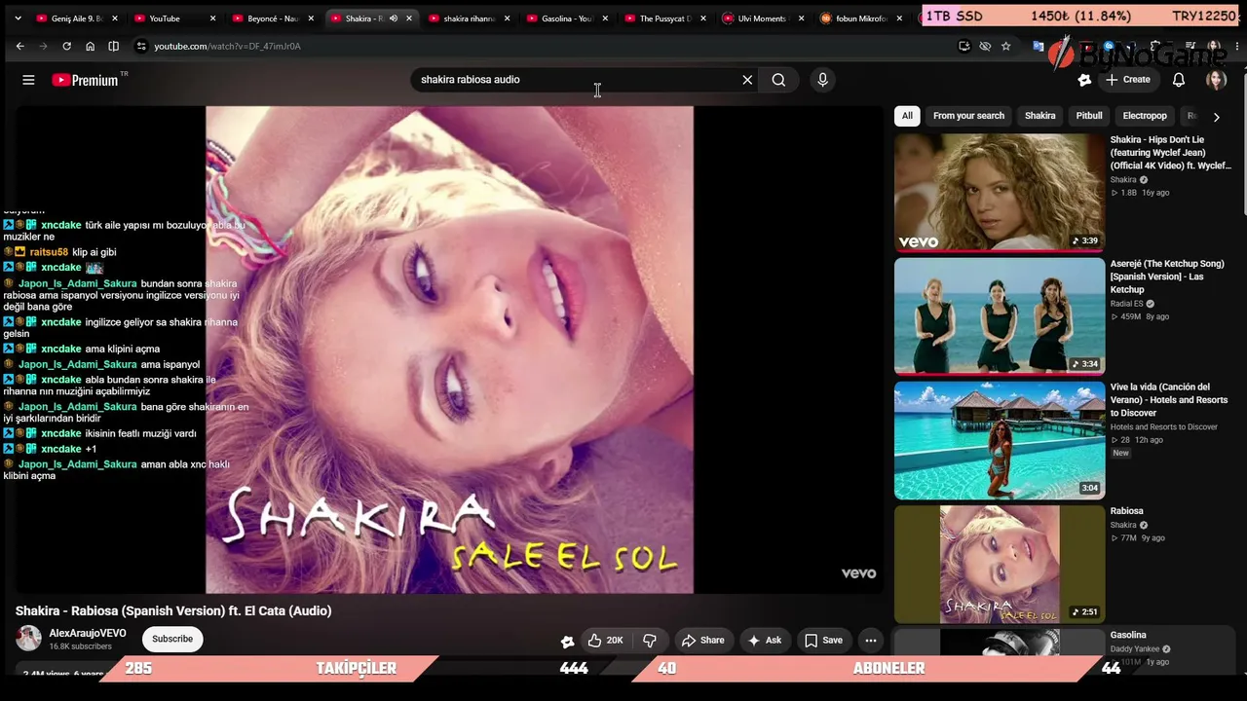Click the install app icon in address bar

(964, 46)
